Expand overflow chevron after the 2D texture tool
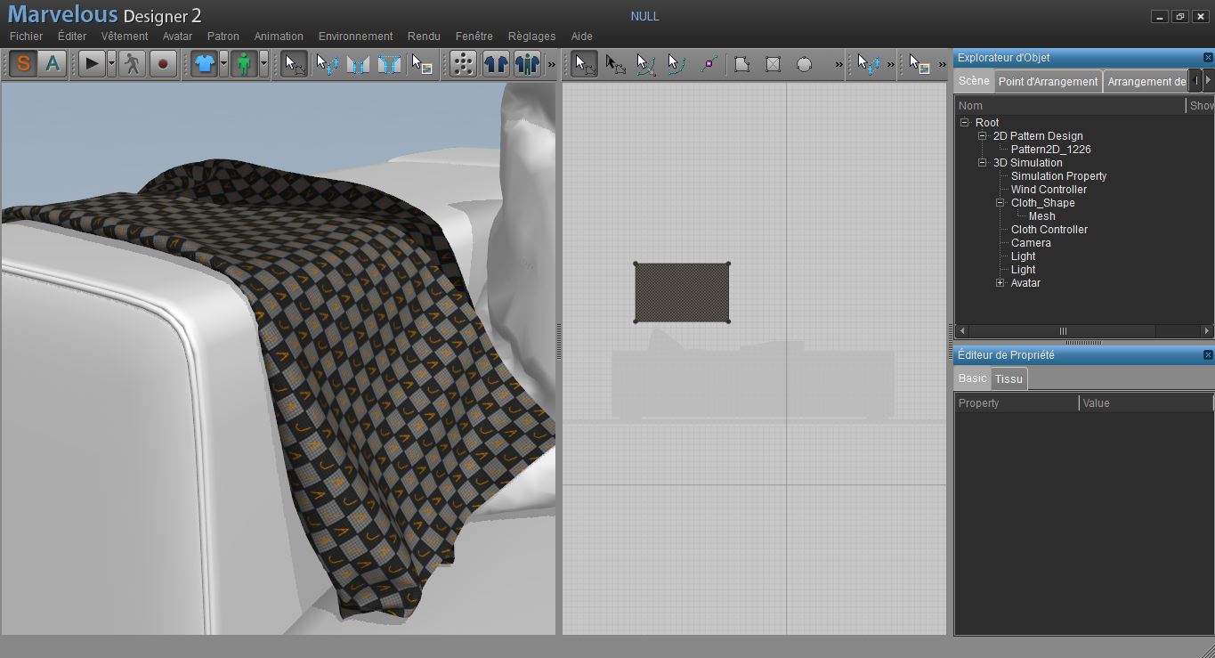The height and width of the screenshot is (658, 1215). click(x=943, y=64)
